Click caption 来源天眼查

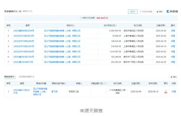(x=91, y=111)
